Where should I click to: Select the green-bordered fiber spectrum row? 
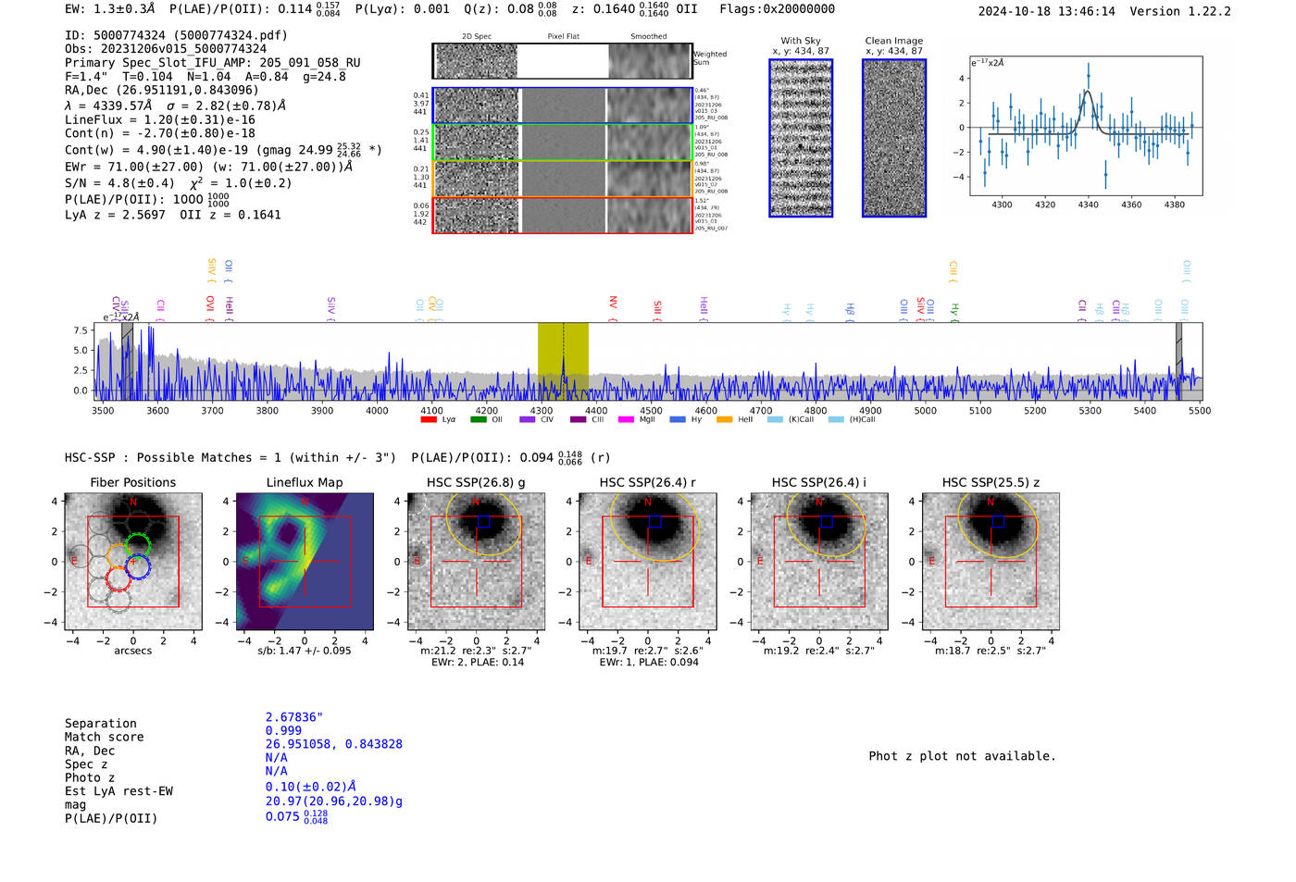coord(562,142)
